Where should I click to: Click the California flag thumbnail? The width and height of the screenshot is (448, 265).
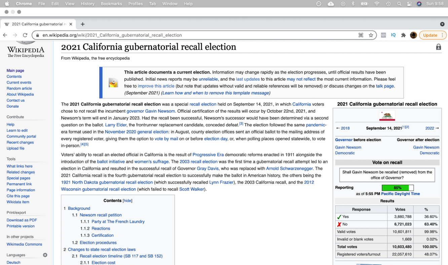point(387,115)
